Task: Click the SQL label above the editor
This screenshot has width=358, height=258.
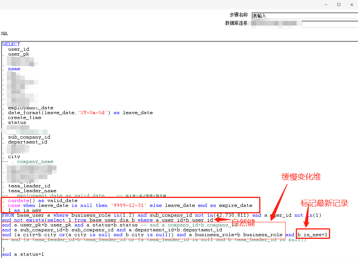Action: click(x=5, y=33)
